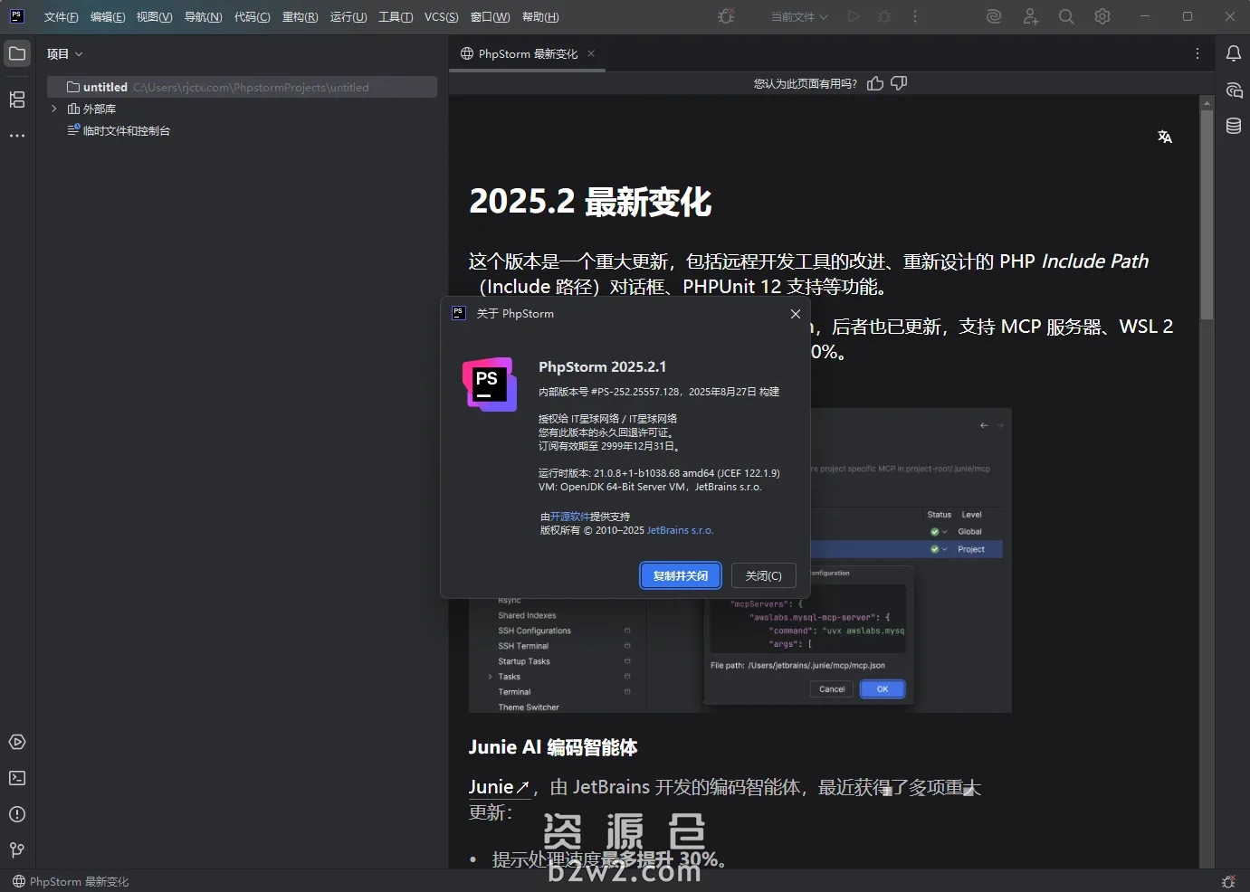Screen dimensions: 1250x892
Task: Click the 复制并关闭 button in About dialog
Action: tap(680, 575)
